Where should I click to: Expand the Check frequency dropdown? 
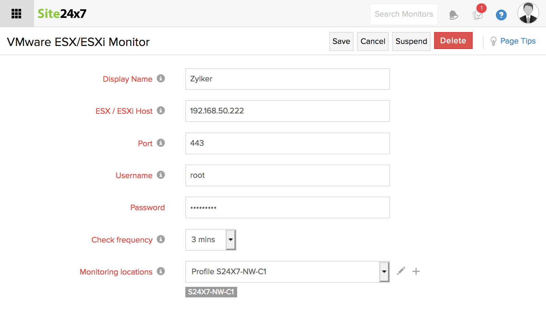coord(231,240)
